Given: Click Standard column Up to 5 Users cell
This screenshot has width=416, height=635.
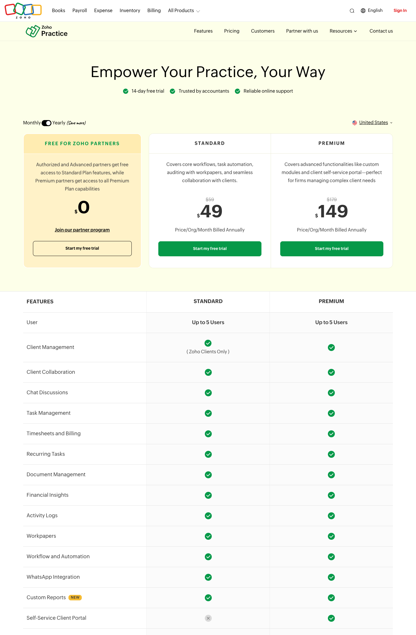Looking at the screenshot, I should click(x=208, y=323).
